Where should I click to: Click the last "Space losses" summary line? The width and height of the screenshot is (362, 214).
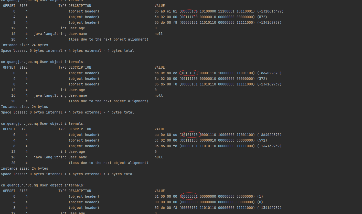67,174
